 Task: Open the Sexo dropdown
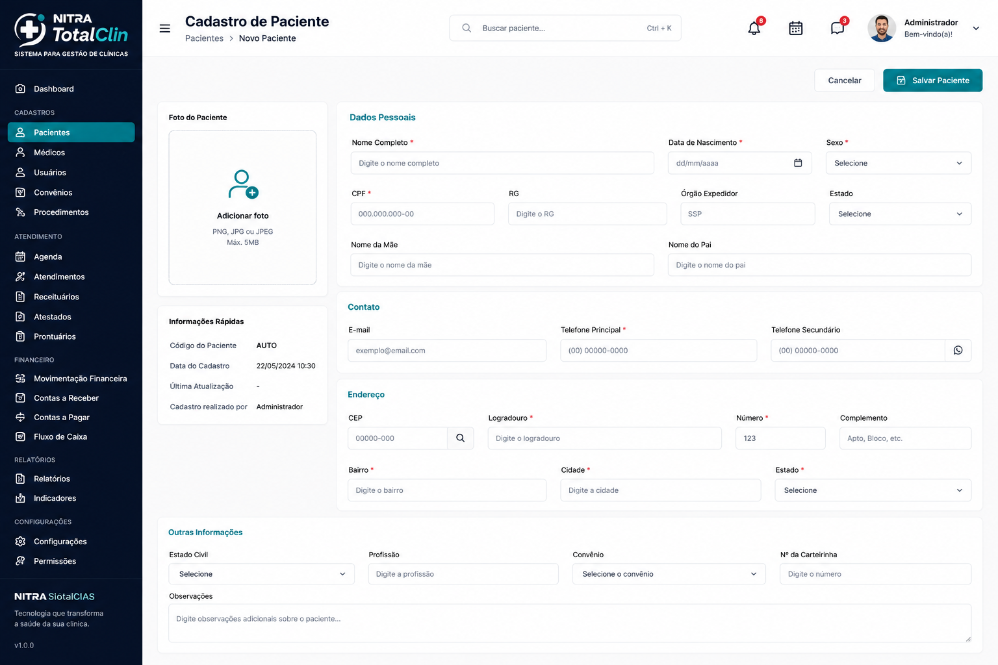(x=899, y=163)
